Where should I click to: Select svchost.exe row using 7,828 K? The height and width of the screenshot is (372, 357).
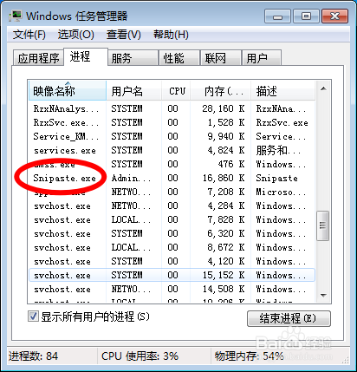point(172,219)
